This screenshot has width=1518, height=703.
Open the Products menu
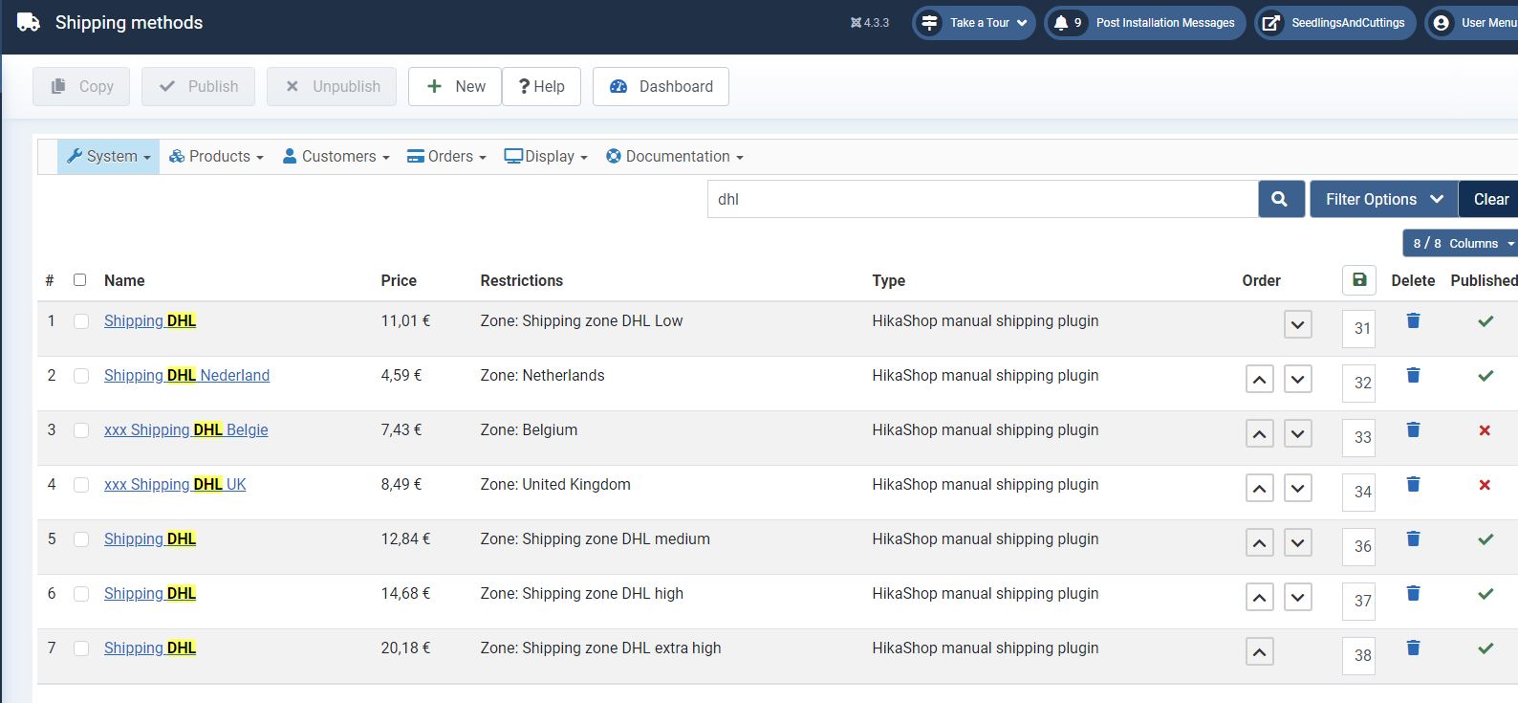216,157
